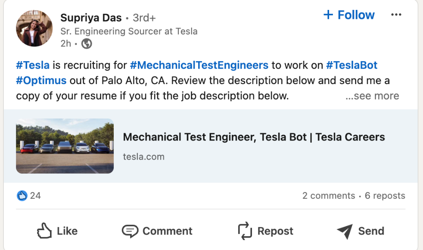Repost using the arrows icon
The image size is (423, 250).
click(245, 231)
